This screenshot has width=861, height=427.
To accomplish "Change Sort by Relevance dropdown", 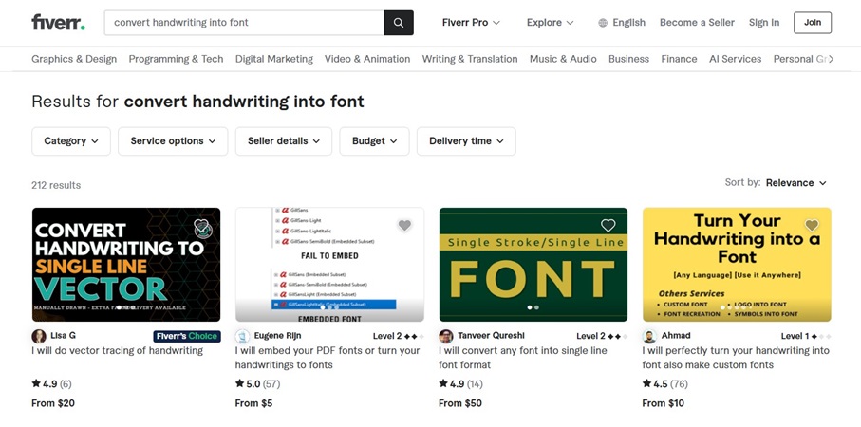I will (796, 183).
